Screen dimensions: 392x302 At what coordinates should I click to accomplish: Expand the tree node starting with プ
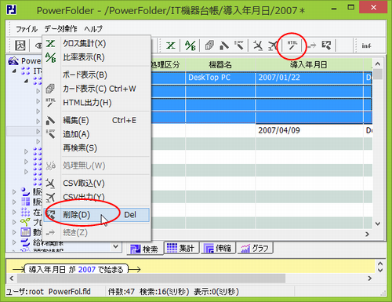[14, 222]
